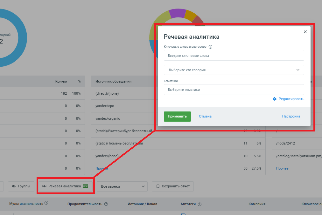Click the Источник / Канал column header
Screen dimensions: 322x215
click(x=142, y=204)
